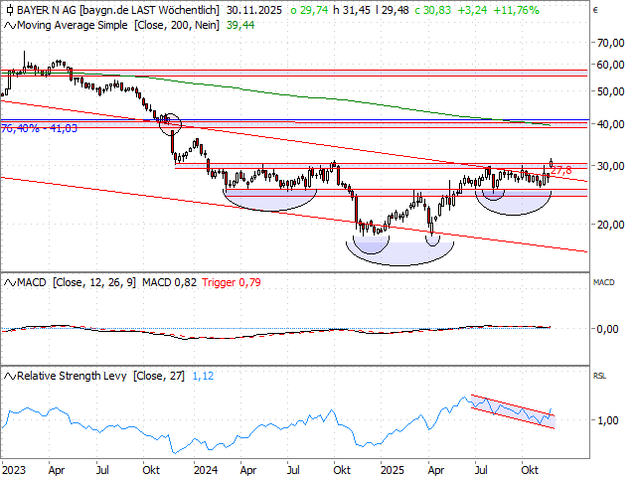
Task: Click the Moving Average Simple line icon
Action: click(x=10, y=26)
